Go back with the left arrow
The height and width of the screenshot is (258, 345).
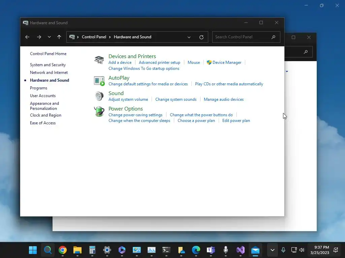coord(27,37)
